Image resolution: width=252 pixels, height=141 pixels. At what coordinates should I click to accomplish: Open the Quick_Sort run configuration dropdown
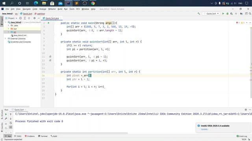coord(211,14)
